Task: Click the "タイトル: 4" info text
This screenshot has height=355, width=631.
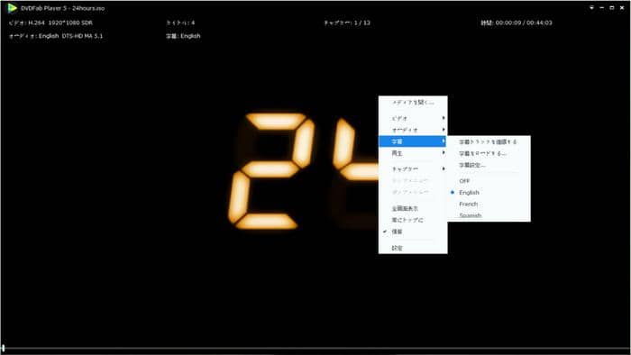Action: point(180,23)
